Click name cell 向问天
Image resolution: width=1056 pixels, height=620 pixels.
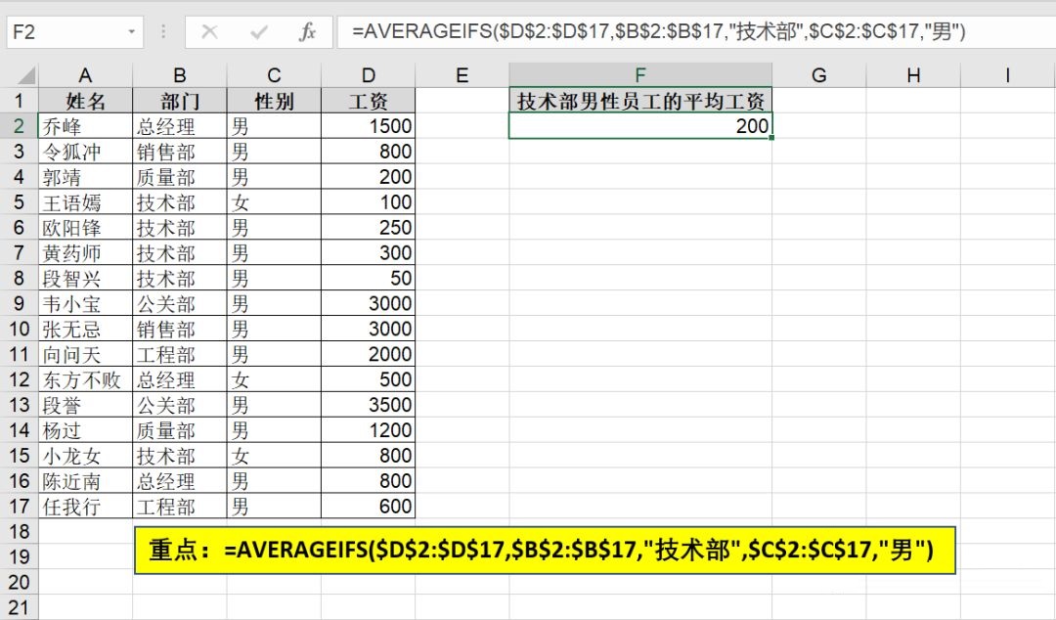coord(85,354)
